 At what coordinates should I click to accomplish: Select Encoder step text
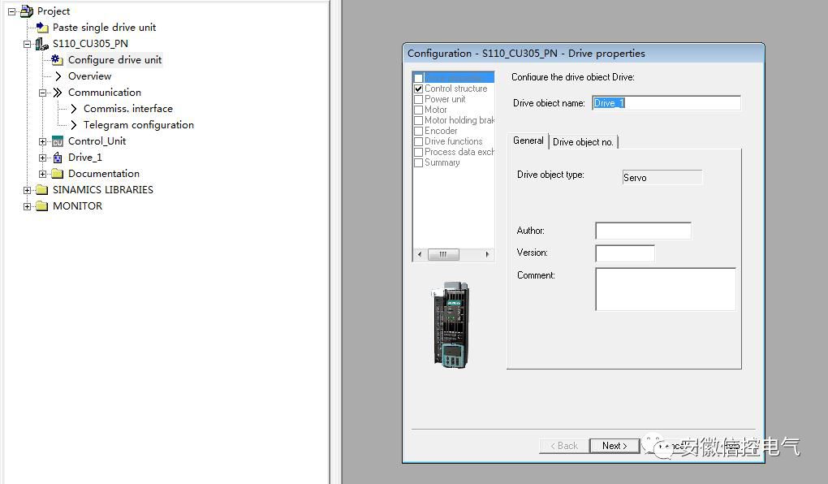[x=441, y=131]
